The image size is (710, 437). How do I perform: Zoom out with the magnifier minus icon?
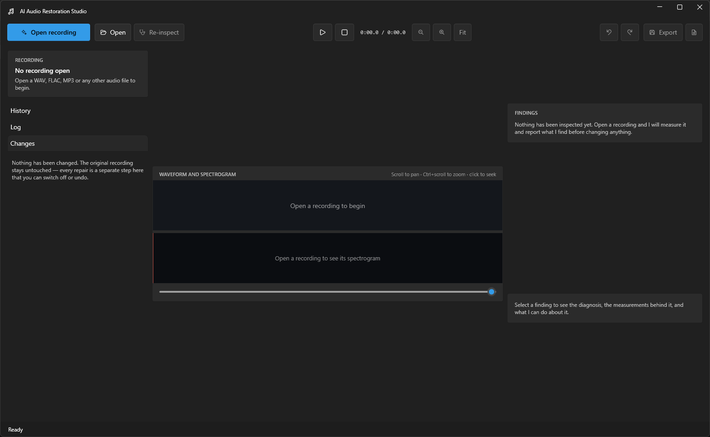pos(421,32)
